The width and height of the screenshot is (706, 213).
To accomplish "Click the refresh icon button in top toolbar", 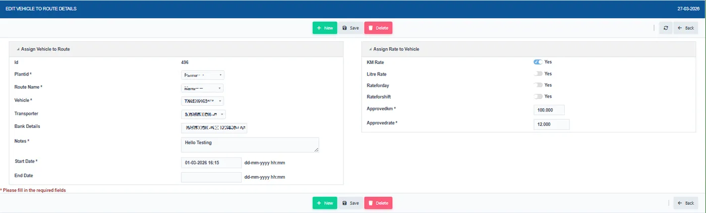I will 666,28.
